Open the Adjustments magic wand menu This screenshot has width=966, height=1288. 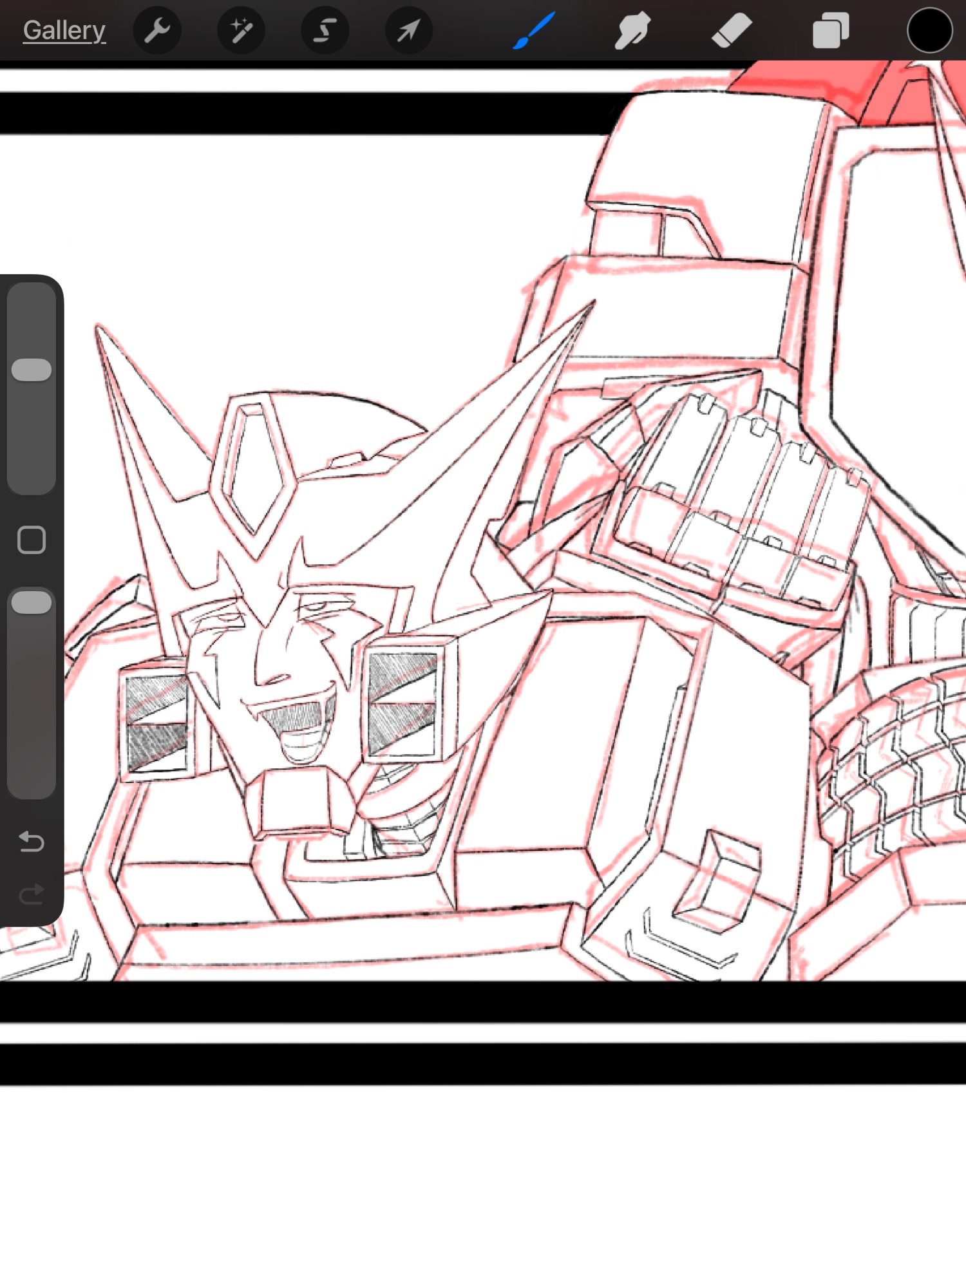(241, 30)
